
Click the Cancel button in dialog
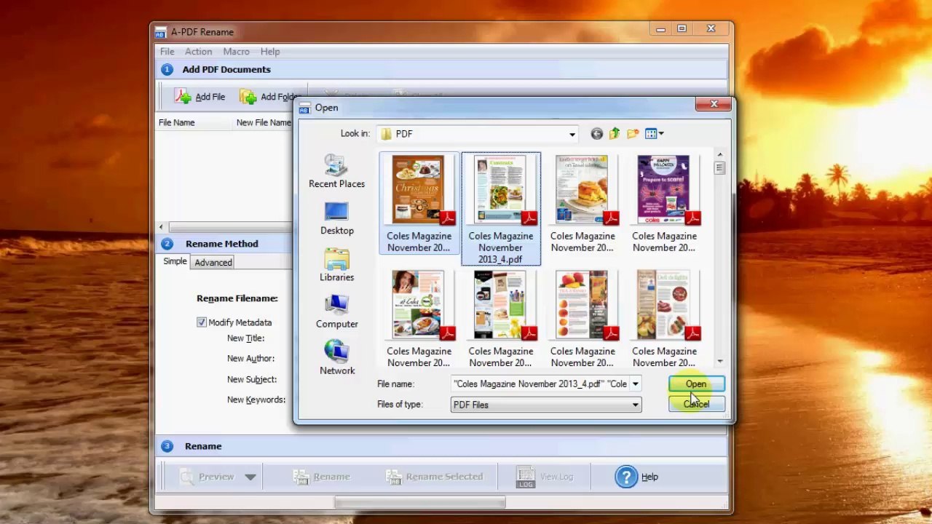(696, 405)
